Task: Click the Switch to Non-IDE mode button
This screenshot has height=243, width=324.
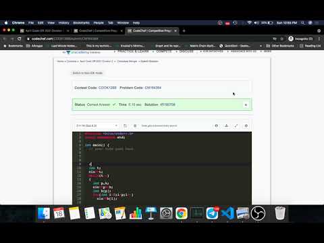Action: click(x=88, y=73)
